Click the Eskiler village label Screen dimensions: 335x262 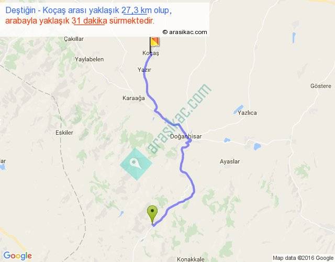pos(64,133)
